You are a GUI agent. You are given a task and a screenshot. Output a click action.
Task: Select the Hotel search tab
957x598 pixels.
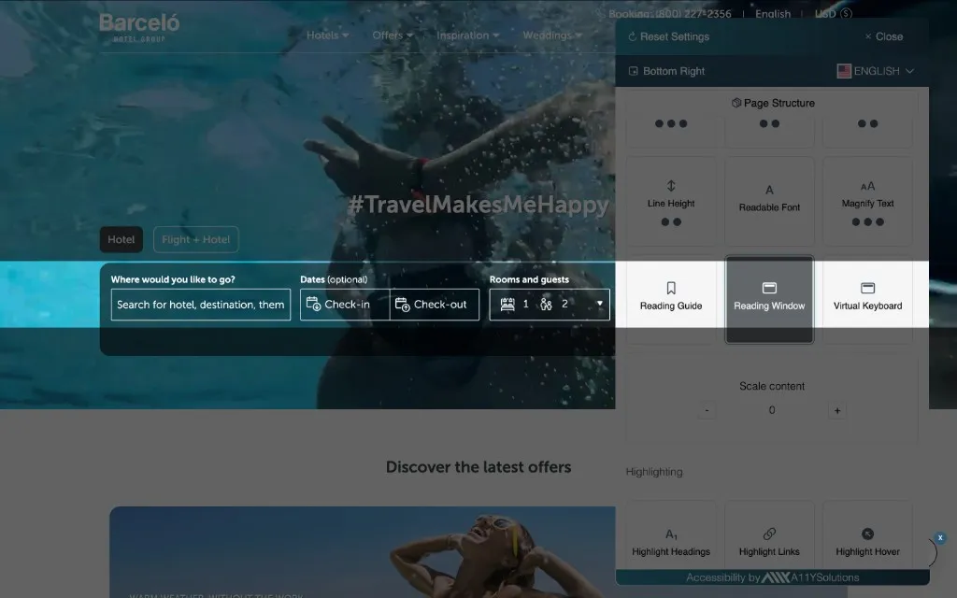click(121, 240)
